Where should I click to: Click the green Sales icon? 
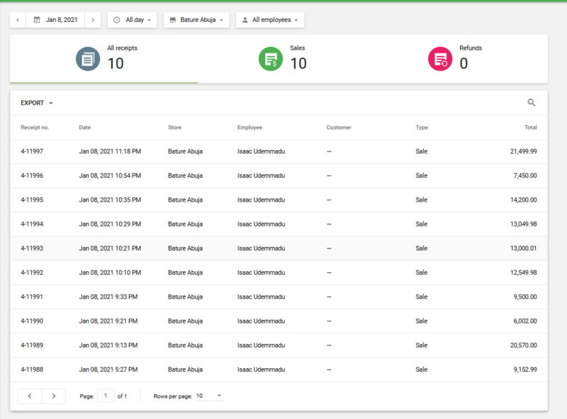point(271,59)
